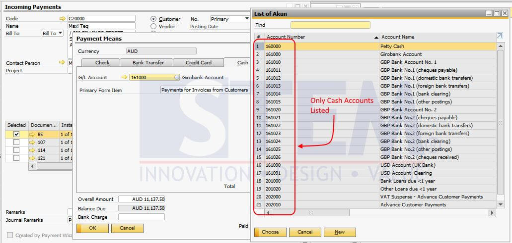Select VAT Suspense - Advance Customer Payments row
512x243 pixels.
[x=375, y=197]
